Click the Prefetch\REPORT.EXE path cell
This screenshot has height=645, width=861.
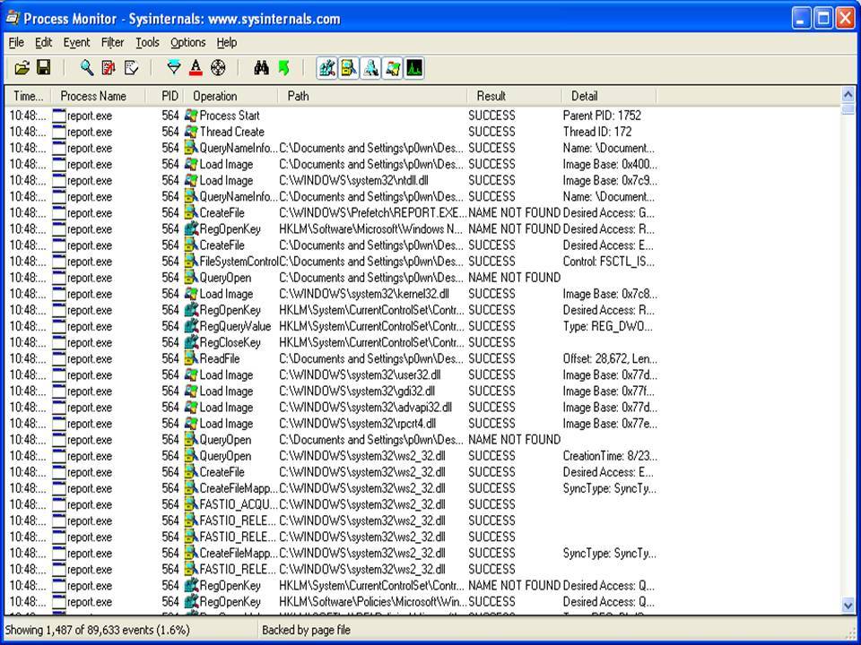[373, 213]
